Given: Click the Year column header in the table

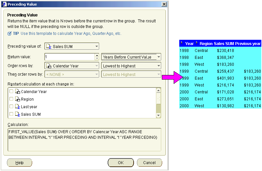Looking at the screenshot, I should tap(189, 44).
